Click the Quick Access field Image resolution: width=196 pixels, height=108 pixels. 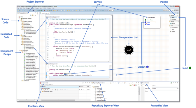coord(166,10)
